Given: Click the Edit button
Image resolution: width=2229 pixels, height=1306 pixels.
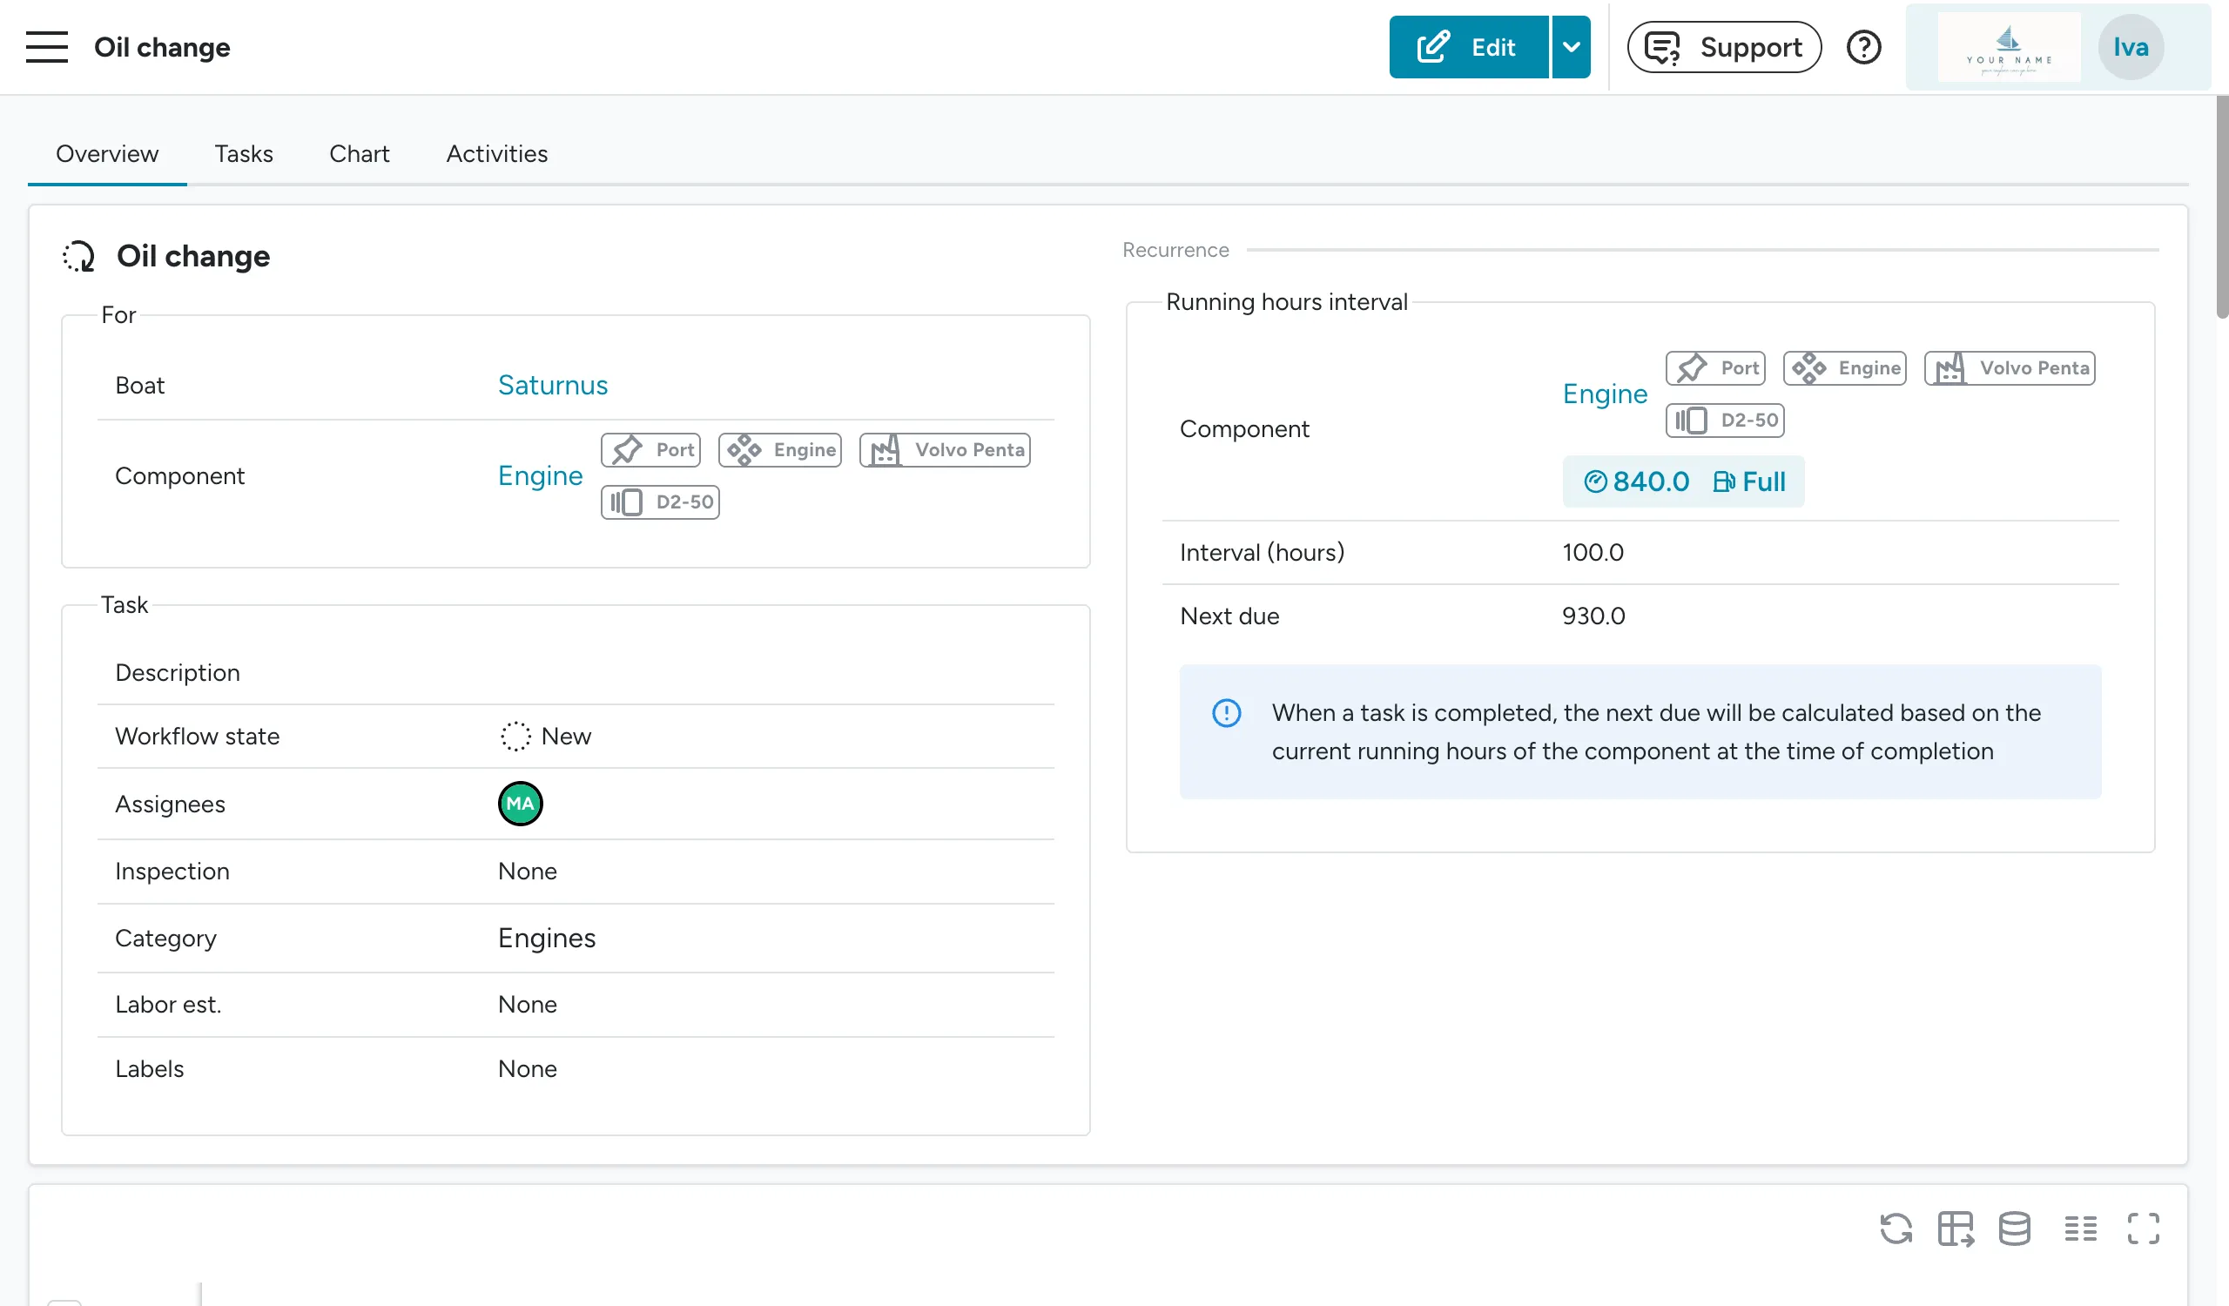Looking at the screenshot, I should pyautogui.click(x=1468, y=47).
